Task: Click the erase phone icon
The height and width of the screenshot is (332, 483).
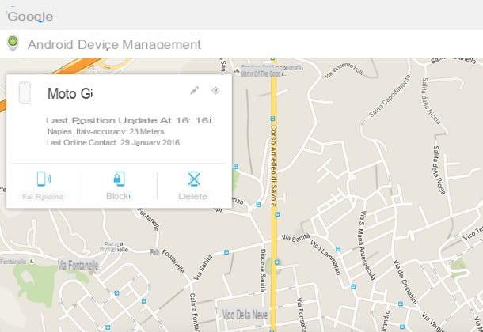Action: 194,179
